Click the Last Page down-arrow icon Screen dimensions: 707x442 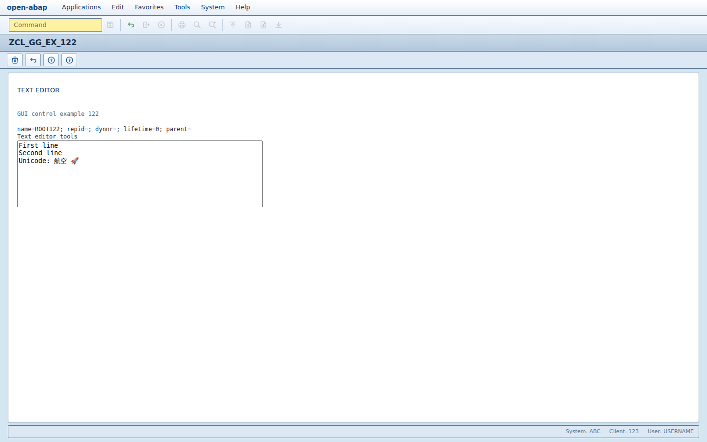click(x=279, y=25)
